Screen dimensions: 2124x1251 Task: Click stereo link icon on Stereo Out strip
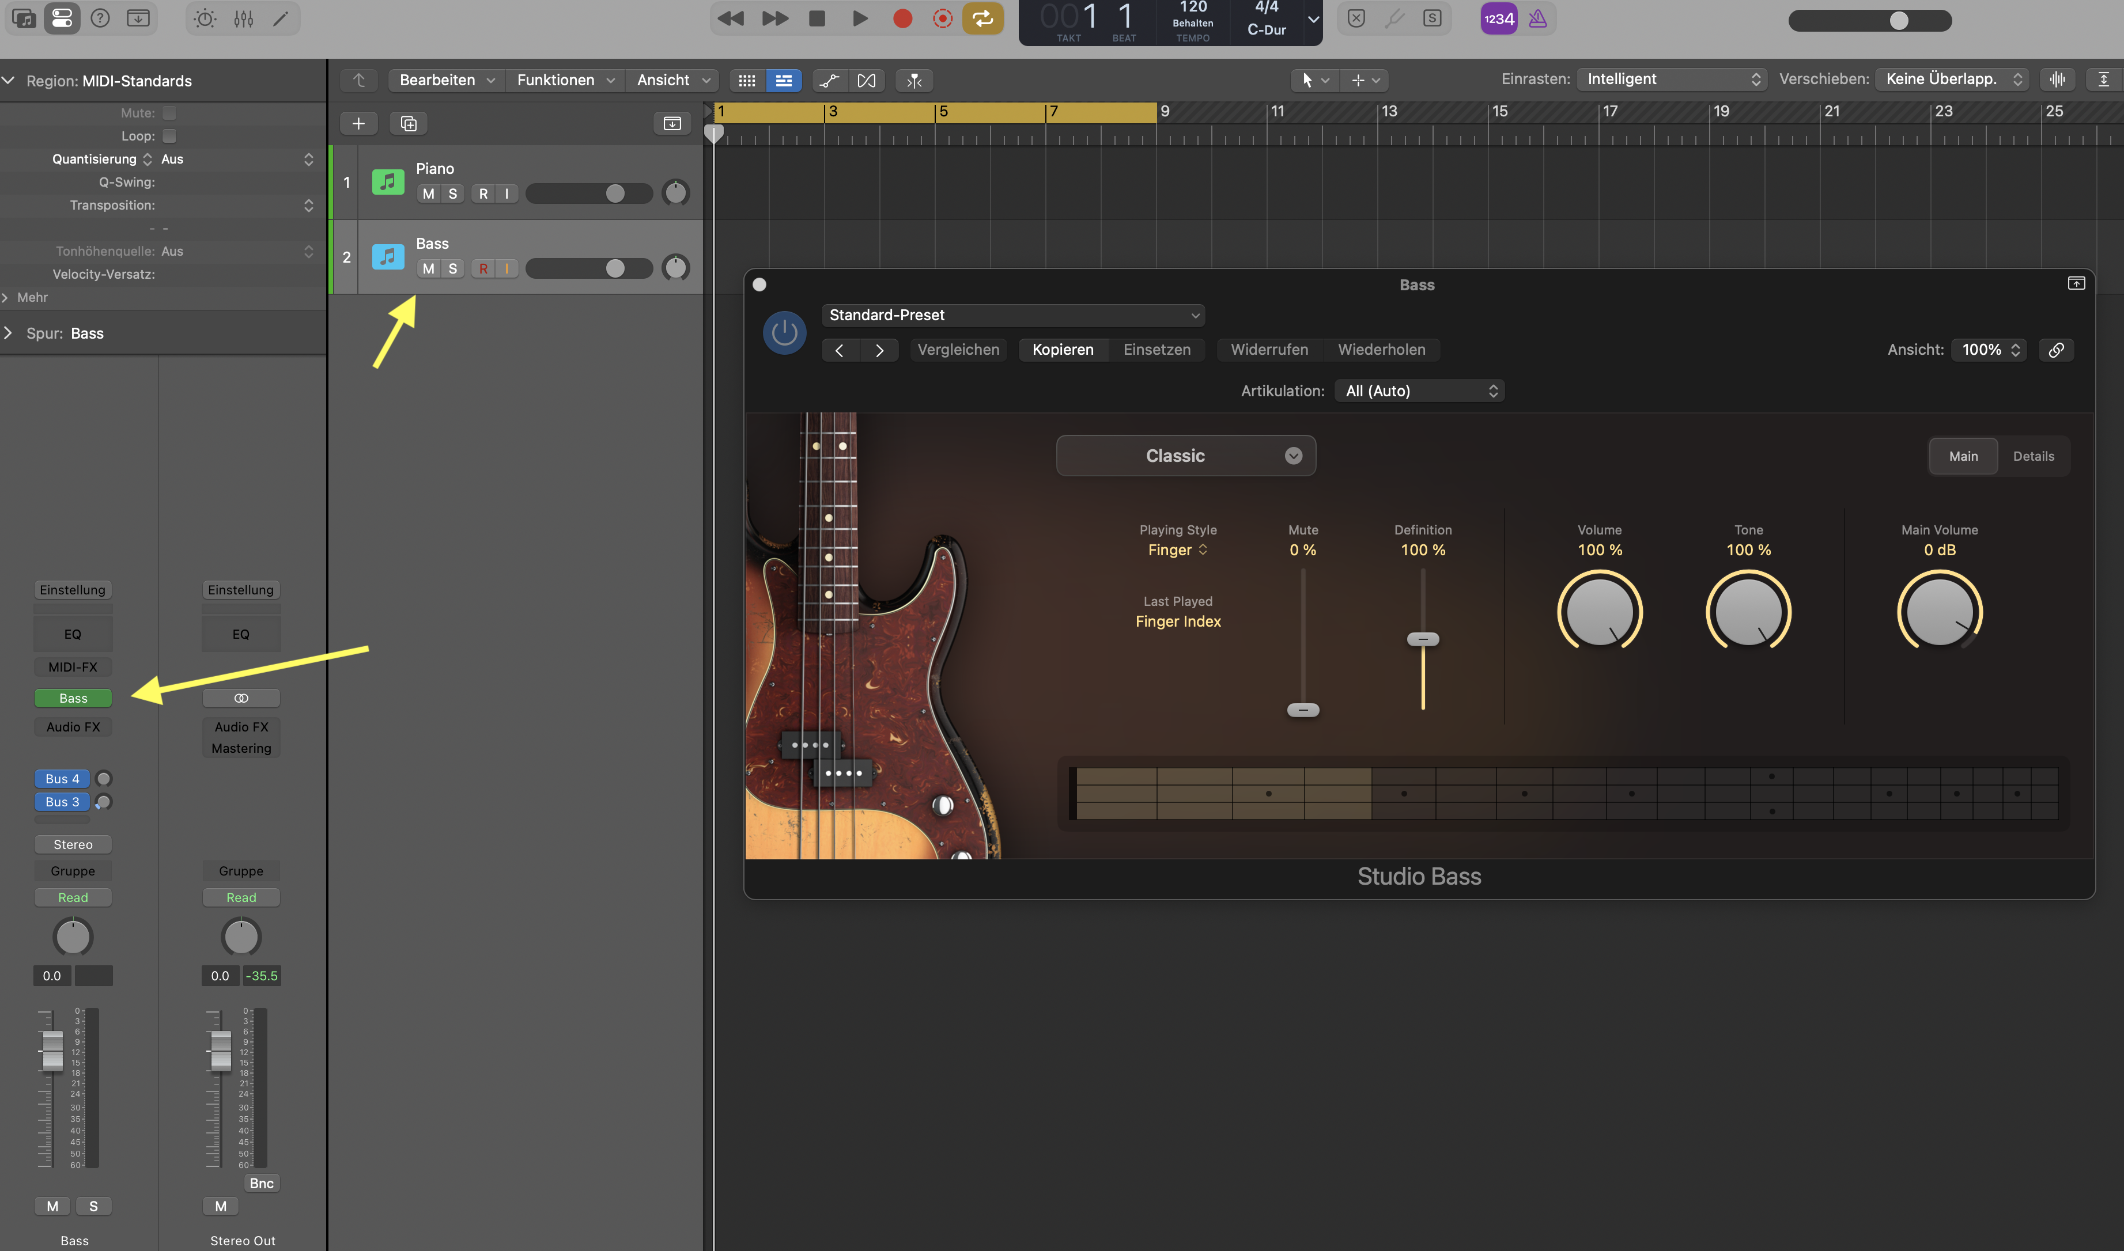241,699
